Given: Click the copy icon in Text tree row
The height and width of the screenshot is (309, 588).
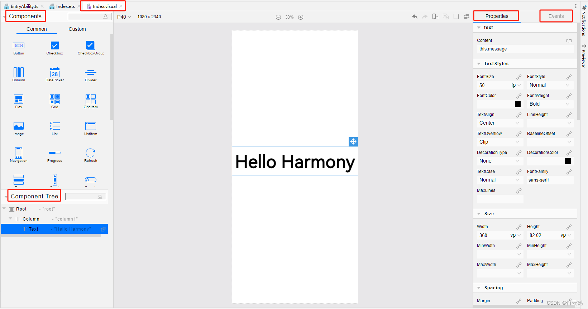Looking at the screenshot, I should coord(103,229).
